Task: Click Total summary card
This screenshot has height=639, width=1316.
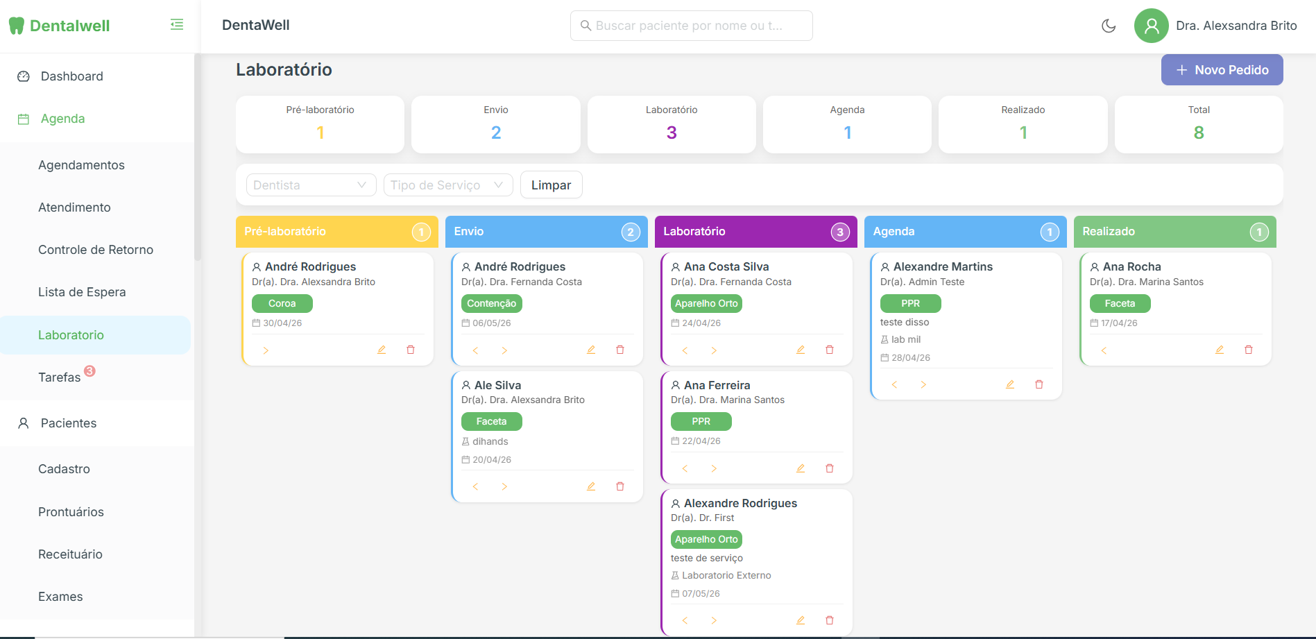Action: [1199, 124]
